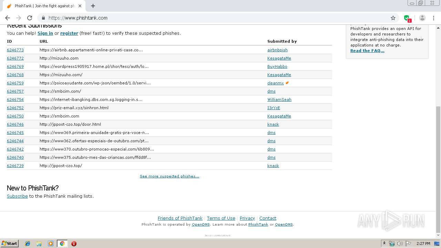Screen dimensions: 441x248
Task: Click See more suspected phishes link
Action: click(x=169, y=176)
